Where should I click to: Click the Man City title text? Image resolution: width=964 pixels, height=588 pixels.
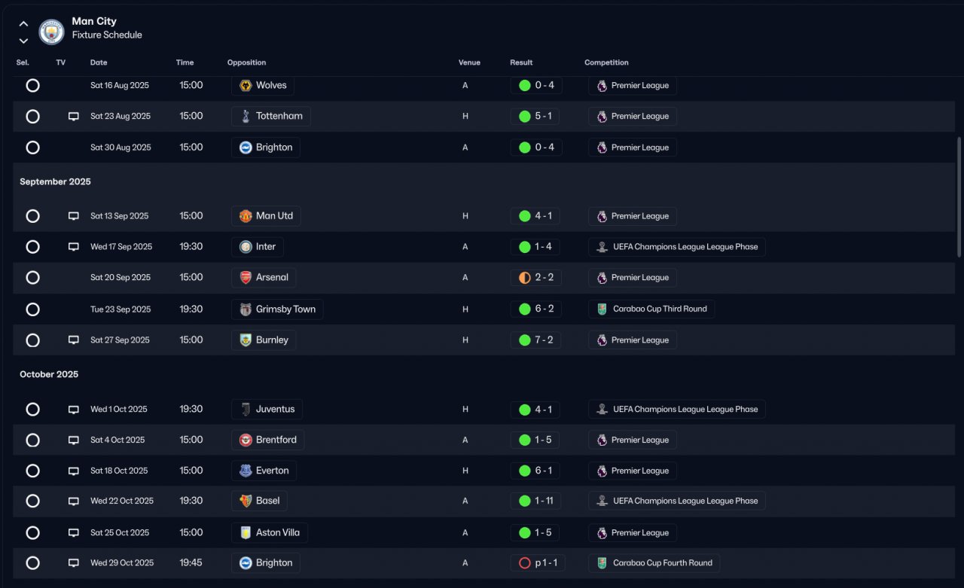(94, 21)
